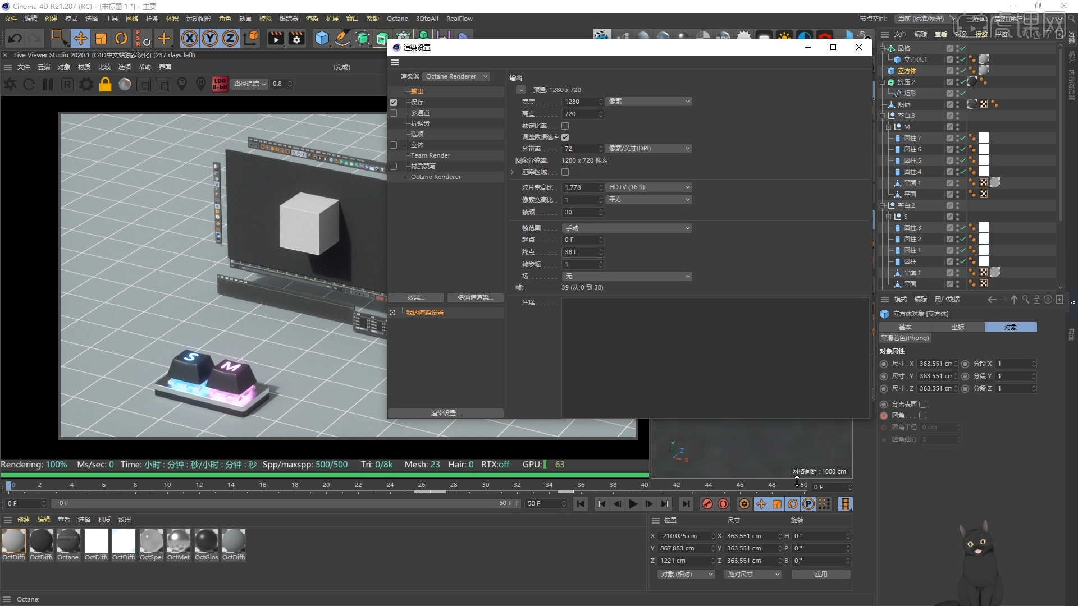Click the spline pen tool icon
Viewport: 1078px width, 606px height.
point(342,38)
